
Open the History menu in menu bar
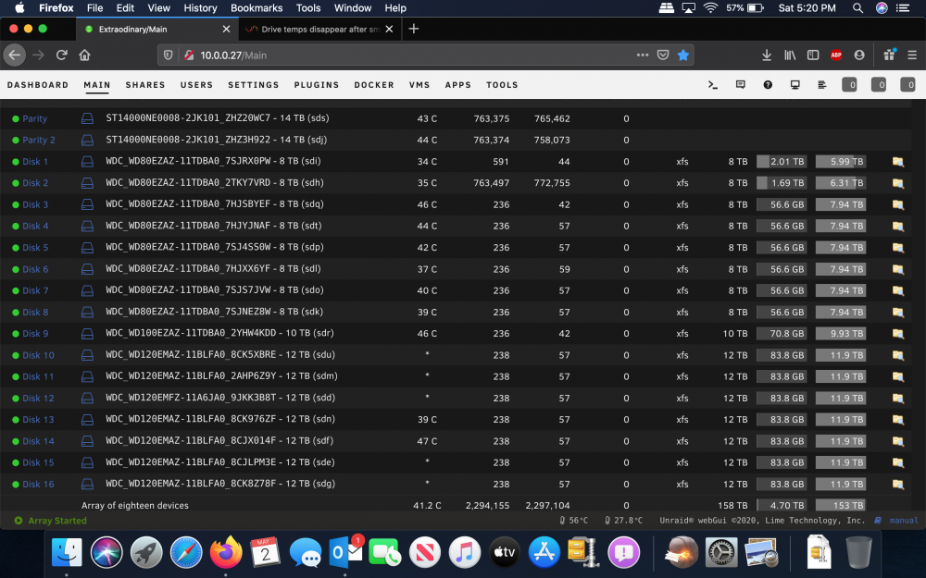(x=200, y=8)
